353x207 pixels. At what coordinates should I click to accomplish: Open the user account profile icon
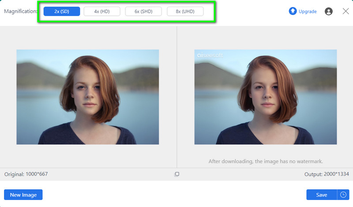329,11
